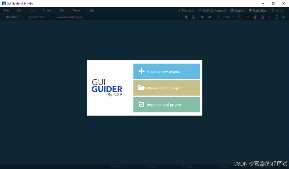This screenshot has width=289, height=169.
Task: Open the Edit menu
Action: (x=19, y=10)
